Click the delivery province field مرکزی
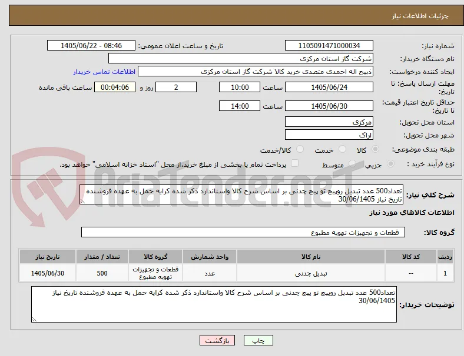Image resolution: width=464 pixels, height=356 pixels. pos(329,122)
